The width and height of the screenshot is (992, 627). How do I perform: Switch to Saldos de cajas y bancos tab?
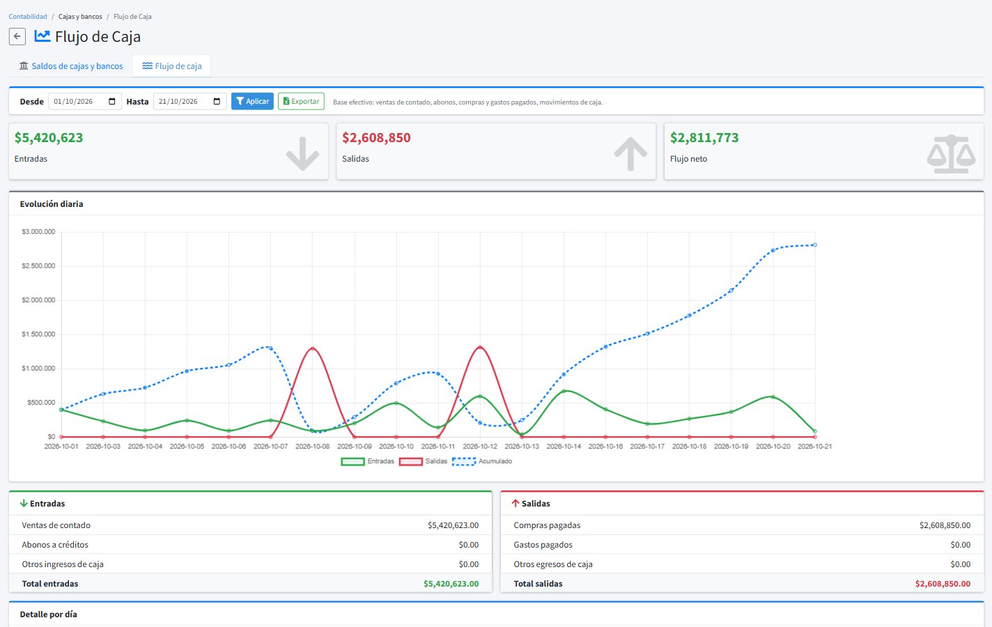71,66
